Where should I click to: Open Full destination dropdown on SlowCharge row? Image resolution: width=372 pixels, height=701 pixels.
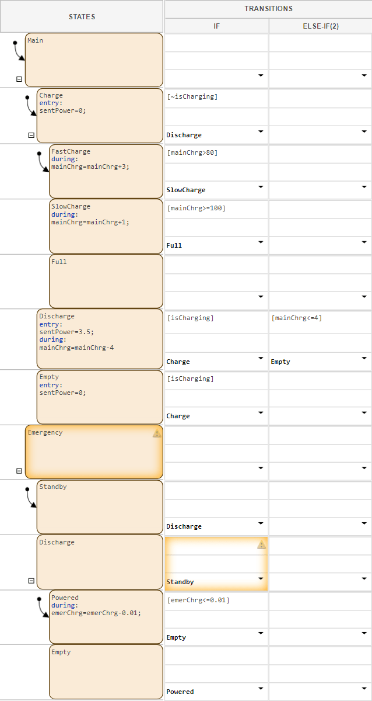click(261, 242)
